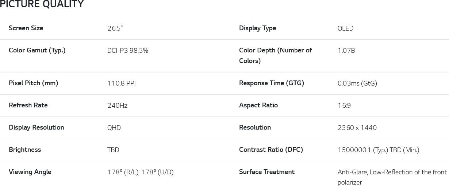The image size is (449, 186).
Task: Select the 2560 x 1440 resolution value
Action: coord(357,128)
